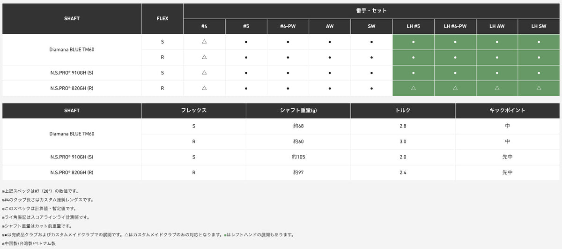562x249 pixels.
Task: Click the 約60 weight value
Action: click(x=298, y=142)
